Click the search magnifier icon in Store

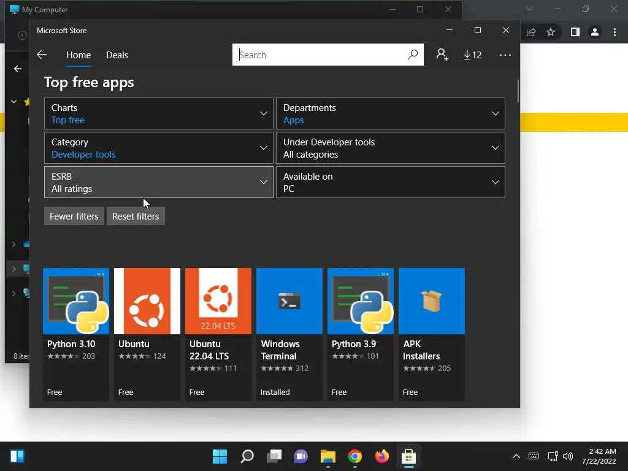point(413,55)
